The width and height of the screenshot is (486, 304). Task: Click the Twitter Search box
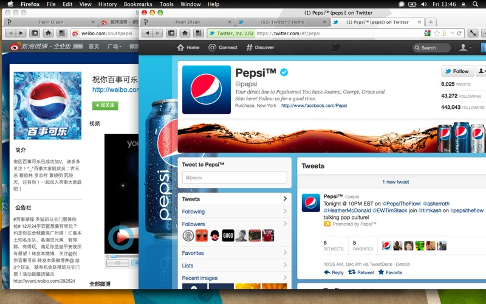[431, 48]
